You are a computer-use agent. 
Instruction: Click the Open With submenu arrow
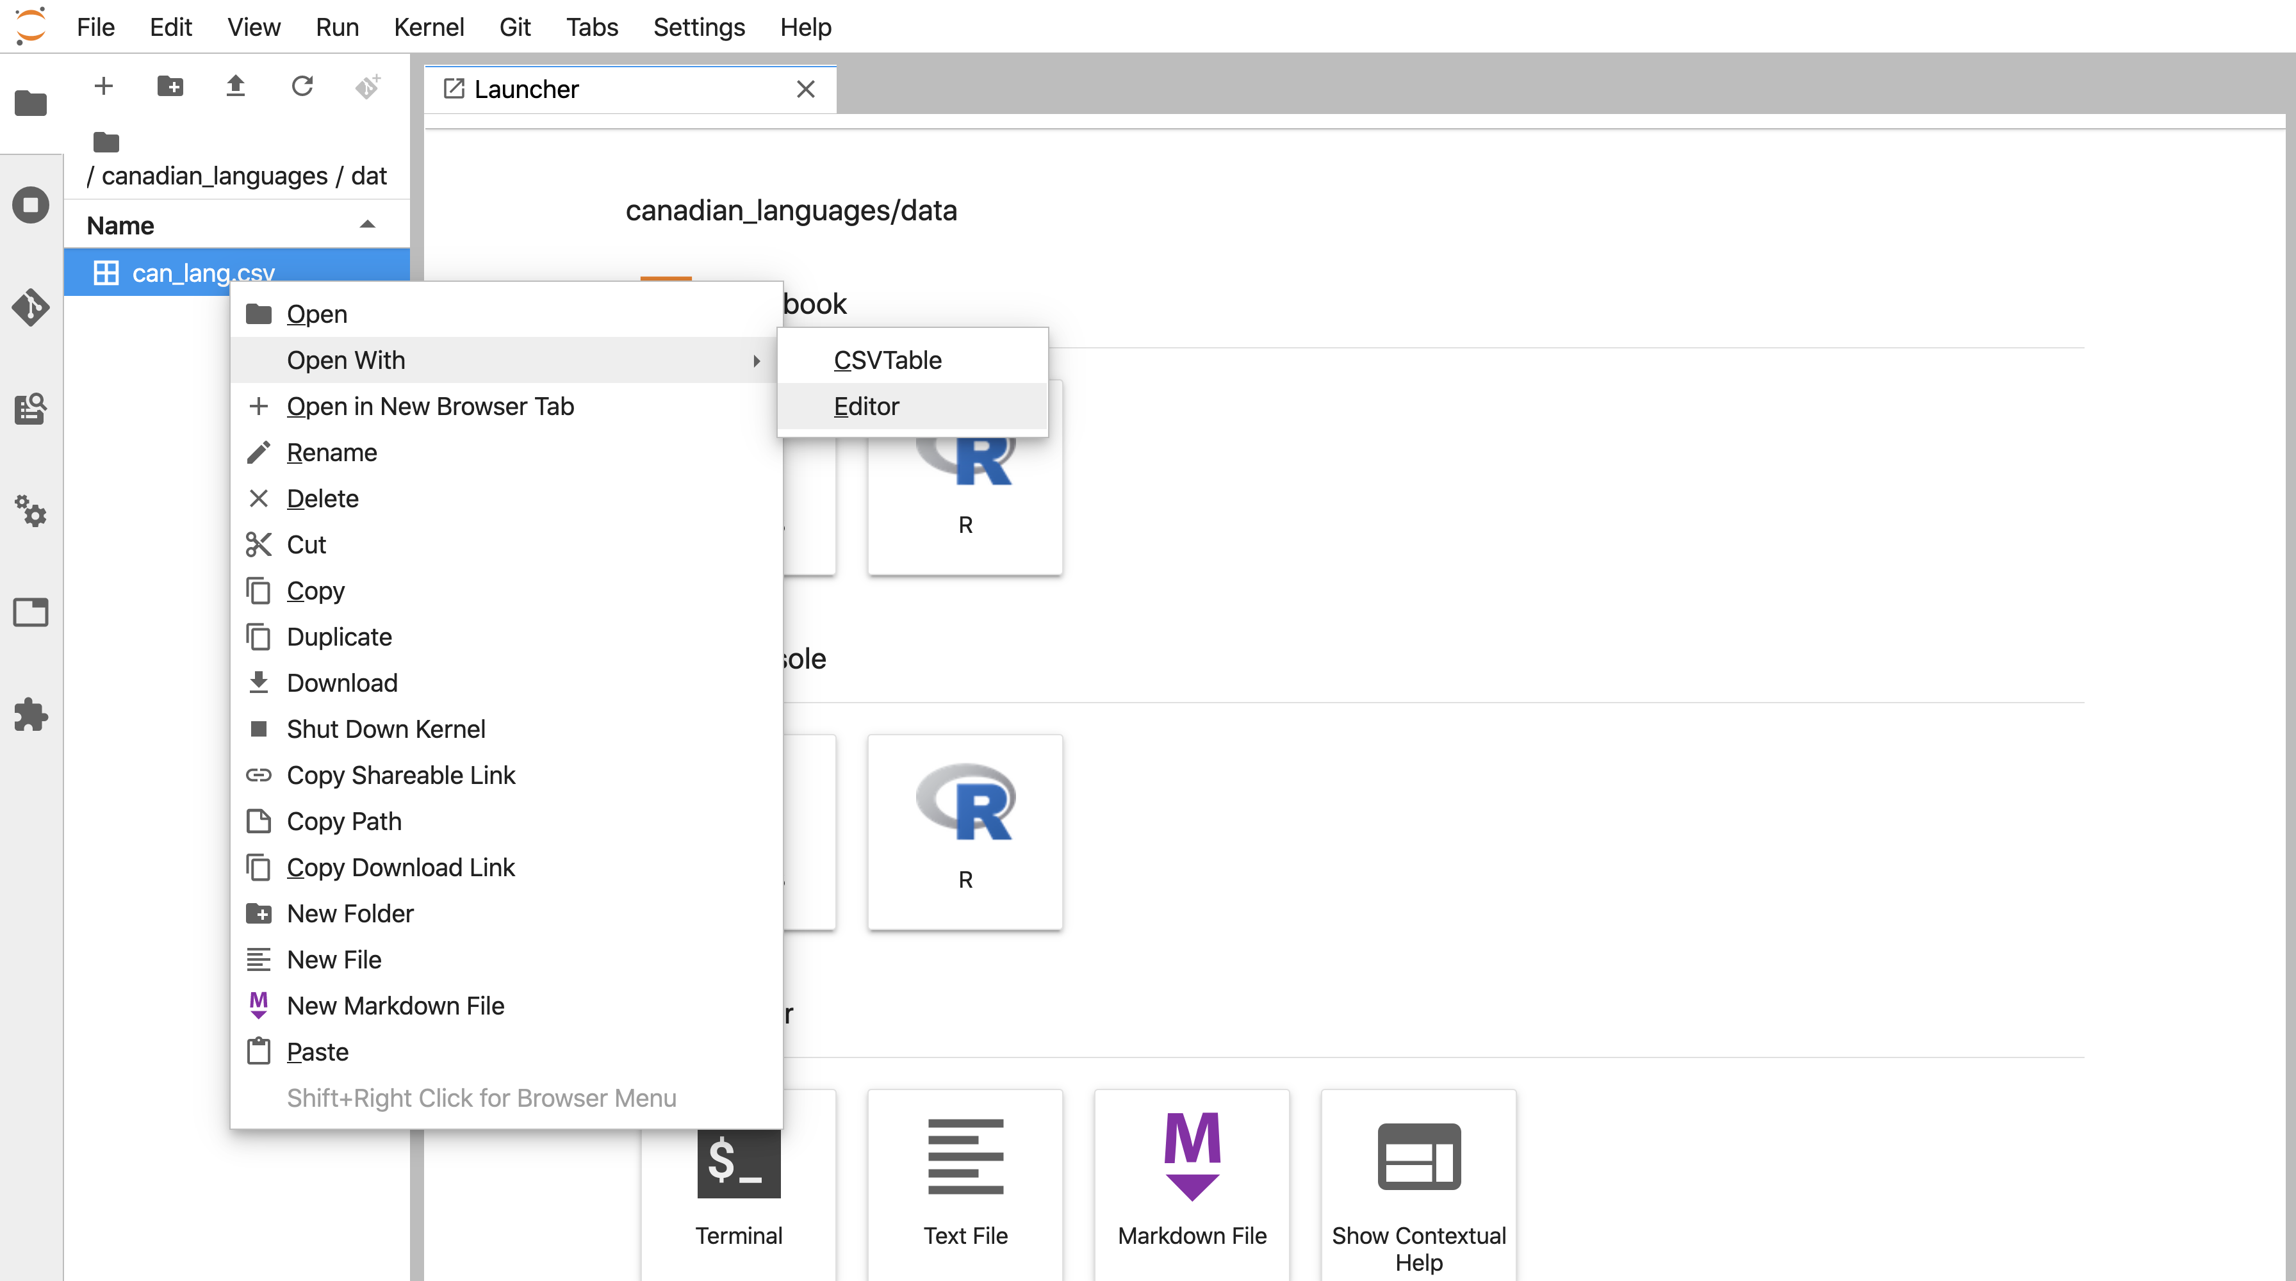755,360
